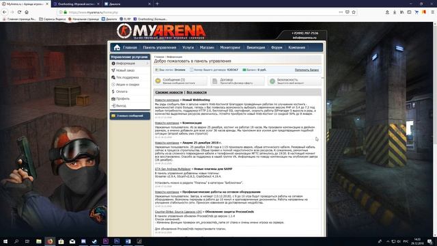Click the Главная breadcrumb link
This screenshot has height=246, width=437.
[159, 57]
